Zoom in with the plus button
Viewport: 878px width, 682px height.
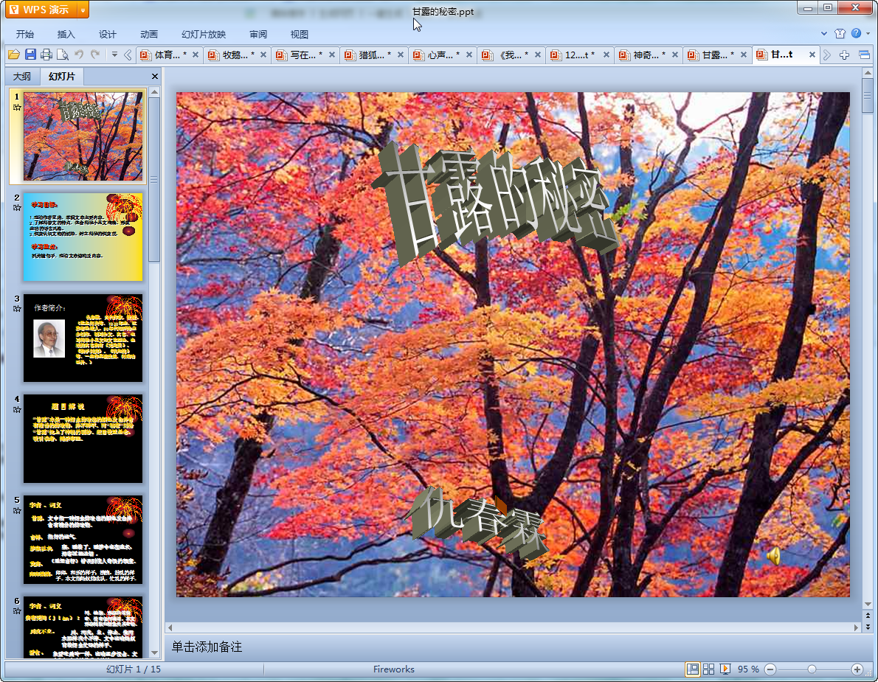857,669
